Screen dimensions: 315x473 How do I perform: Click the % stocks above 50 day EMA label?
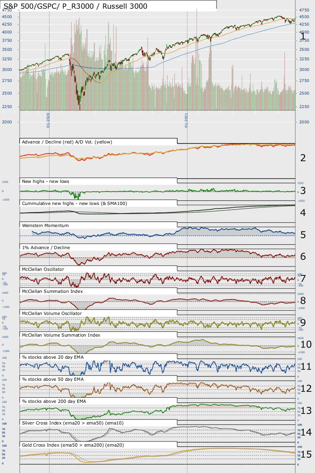(53, 379)
